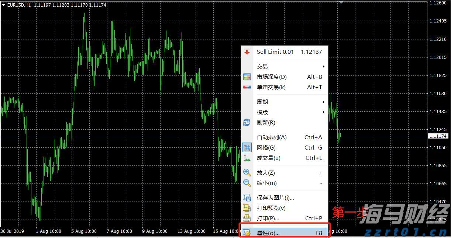
Task: Select the Sell Limit red arrow icon
Action: (x=247, y=52)
